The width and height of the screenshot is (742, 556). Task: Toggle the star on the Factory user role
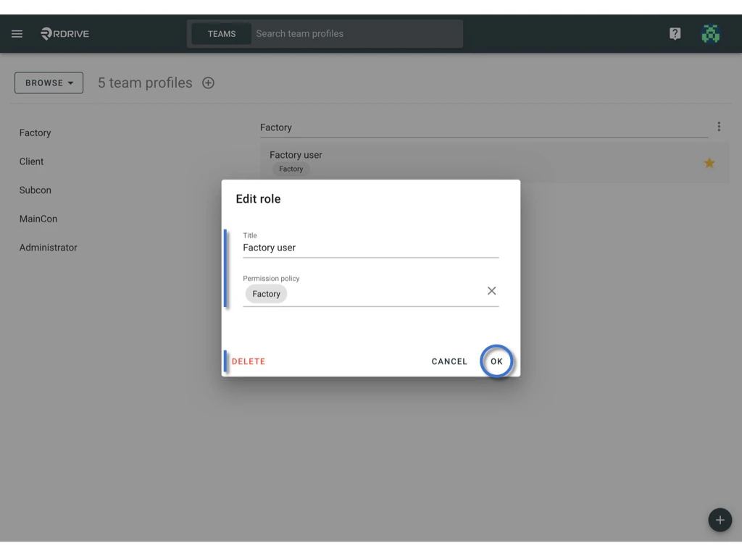click(709, 163)
